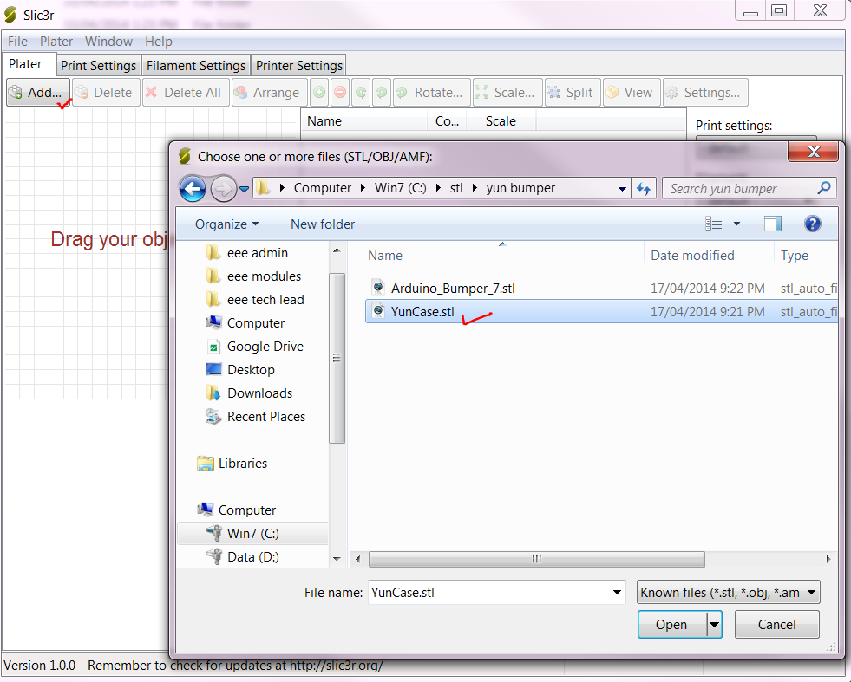Open the Help menu
851x682 pixels.
159,42
